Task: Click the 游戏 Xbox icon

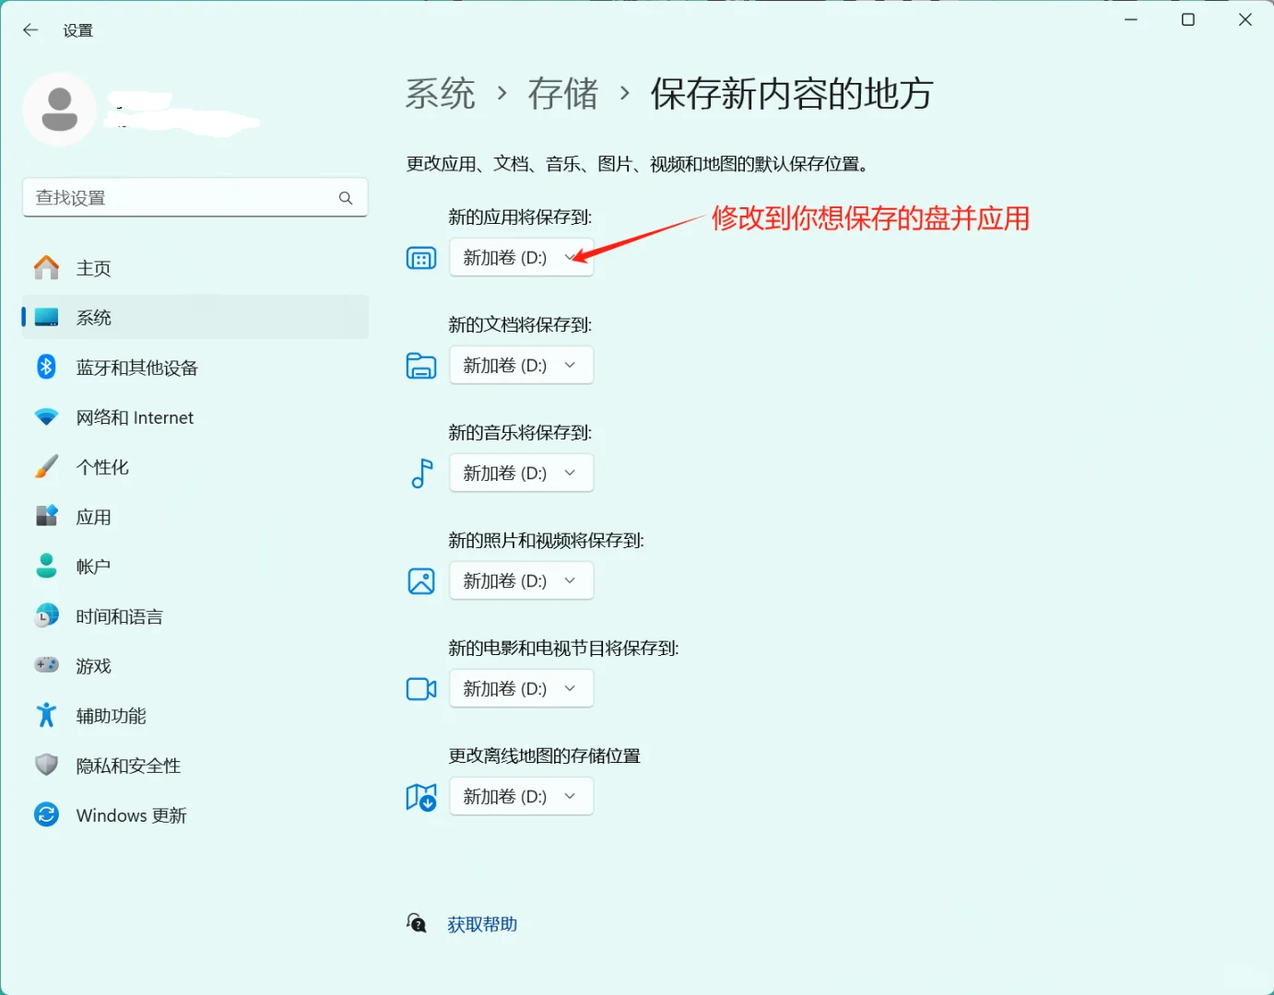Action: click(x=46, y=665)
